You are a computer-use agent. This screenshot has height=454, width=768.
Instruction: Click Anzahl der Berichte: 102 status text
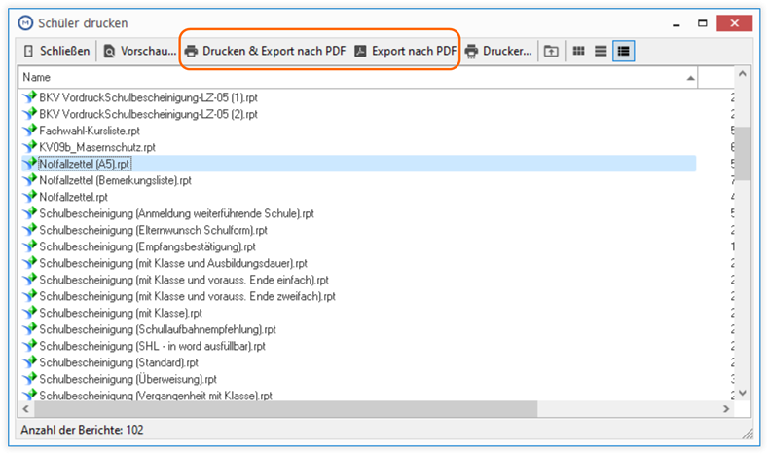83,430
